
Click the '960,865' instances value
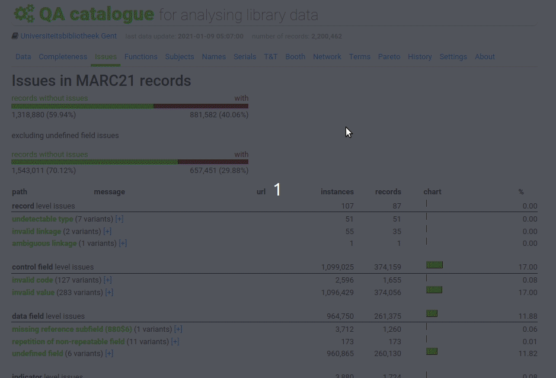[x=340, y=354]
